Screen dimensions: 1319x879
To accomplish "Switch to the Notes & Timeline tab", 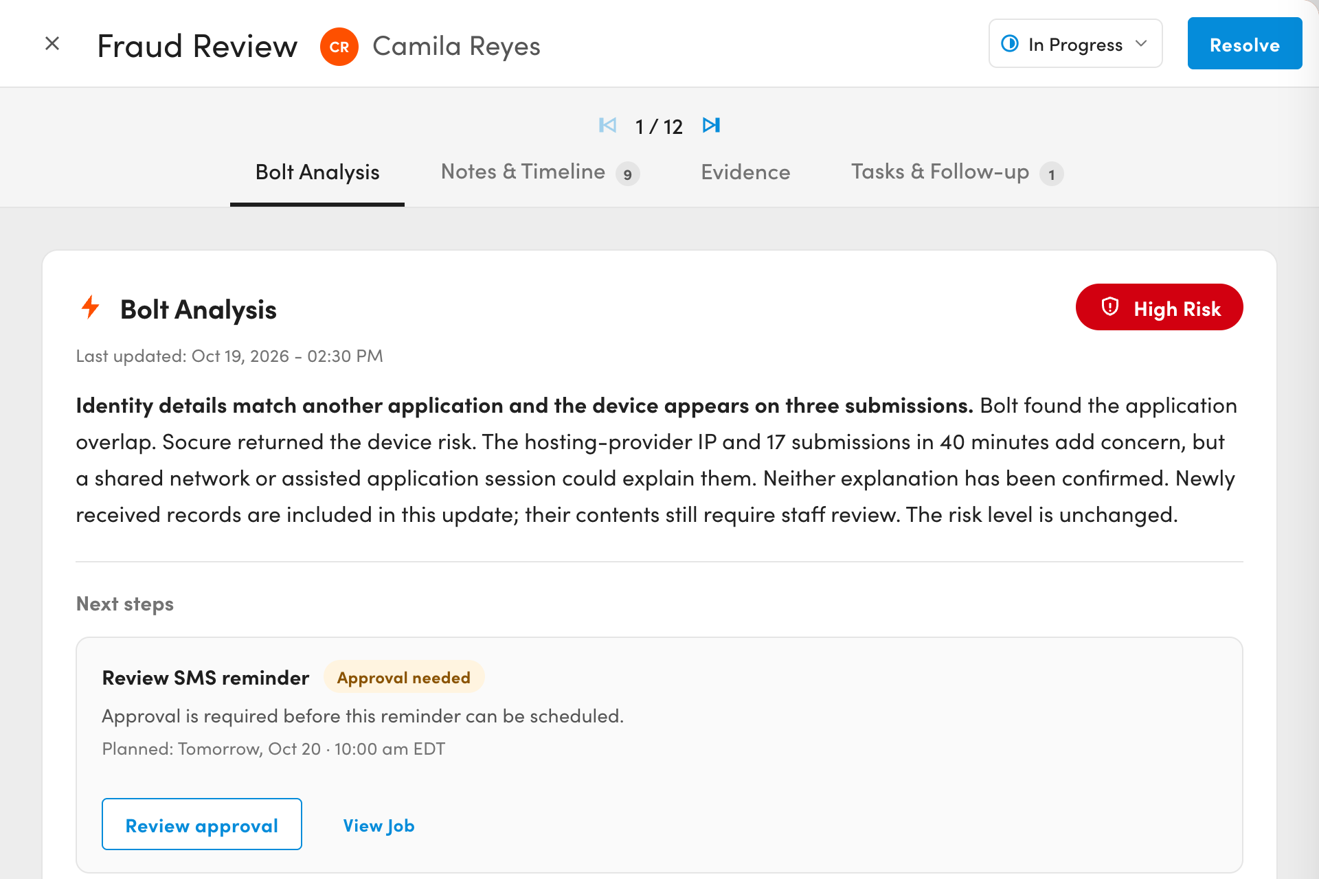I will [540, 172].
